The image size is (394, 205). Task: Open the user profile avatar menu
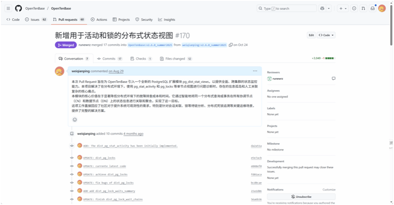pyautogui.click(x=382, y=8)
